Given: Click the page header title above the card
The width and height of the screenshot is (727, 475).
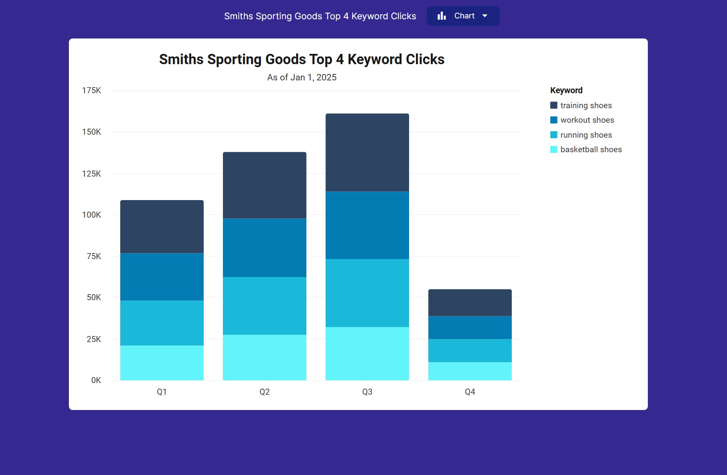Looking at the screenshot, I should click(x=320, y=16).
